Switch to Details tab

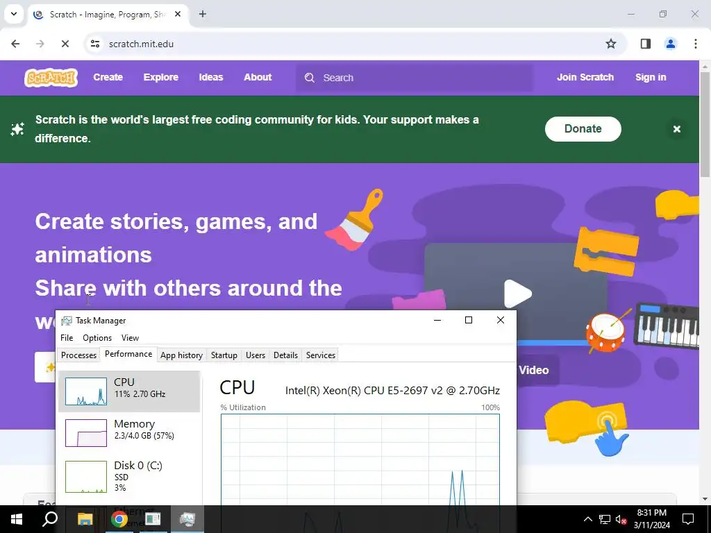[285, 355]
